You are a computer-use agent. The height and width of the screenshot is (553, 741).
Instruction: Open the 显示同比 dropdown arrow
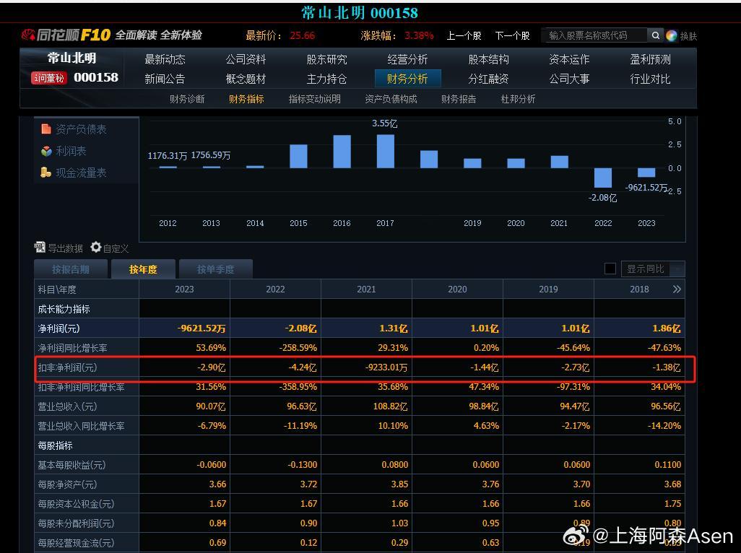click(x=677, y=269)
